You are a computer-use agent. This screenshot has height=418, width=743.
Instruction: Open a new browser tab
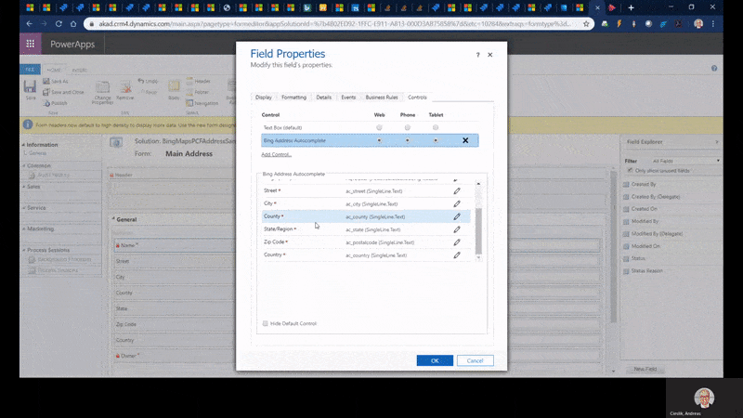631,7
